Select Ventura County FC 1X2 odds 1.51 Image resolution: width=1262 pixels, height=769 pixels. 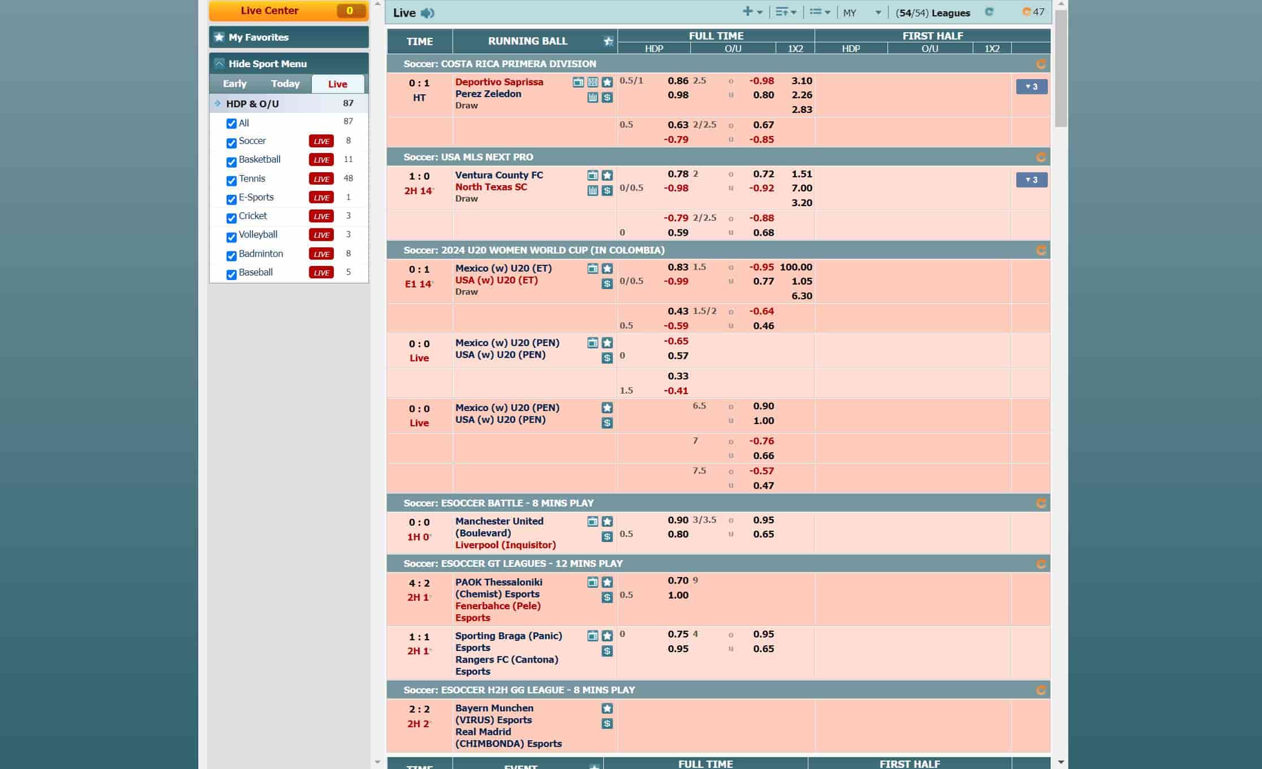[x=802, y=174]
